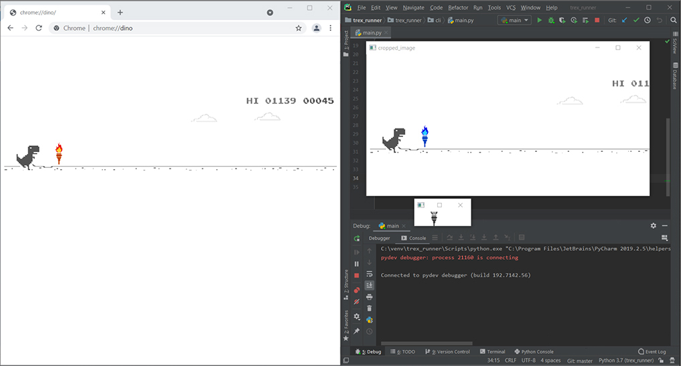Toggle soft-wrap in the console
This screenshot has width=681, height=366.
[369, 274]
